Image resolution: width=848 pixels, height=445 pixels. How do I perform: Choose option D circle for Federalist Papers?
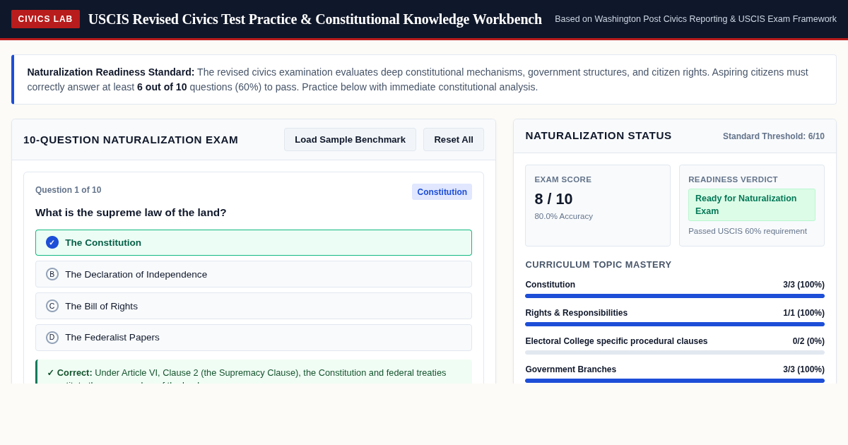52,338
